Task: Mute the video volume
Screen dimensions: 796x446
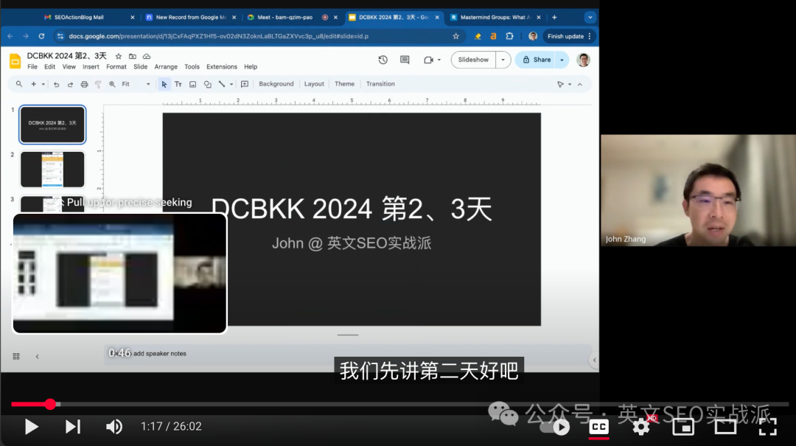Action: [x=114, y=427]
